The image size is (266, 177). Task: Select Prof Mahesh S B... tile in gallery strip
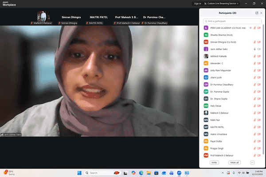coord(126,17)
